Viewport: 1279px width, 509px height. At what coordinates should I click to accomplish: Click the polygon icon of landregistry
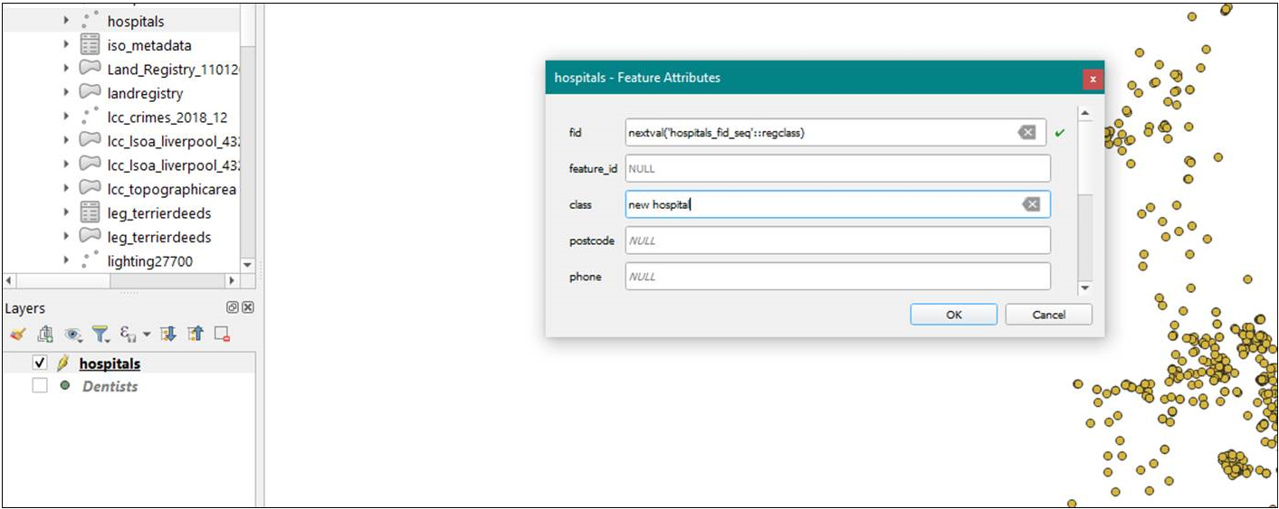click(x=90, y=92)
